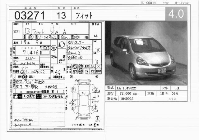The width and height of the screenshot is (199, 140).
Task: Click the vehicle damage diagram
Action: pos(84,100)
